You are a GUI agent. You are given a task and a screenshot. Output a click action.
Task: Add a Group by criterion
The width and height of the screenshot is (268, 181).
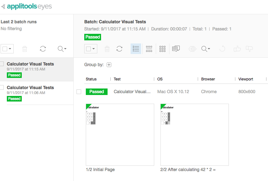pos(109,65)
